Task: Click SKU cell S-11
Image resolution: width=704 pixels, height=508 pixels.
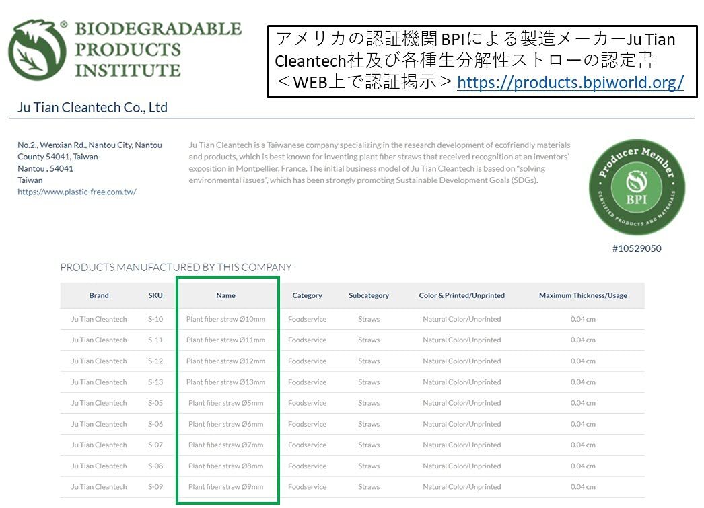Action: (155, 340)
